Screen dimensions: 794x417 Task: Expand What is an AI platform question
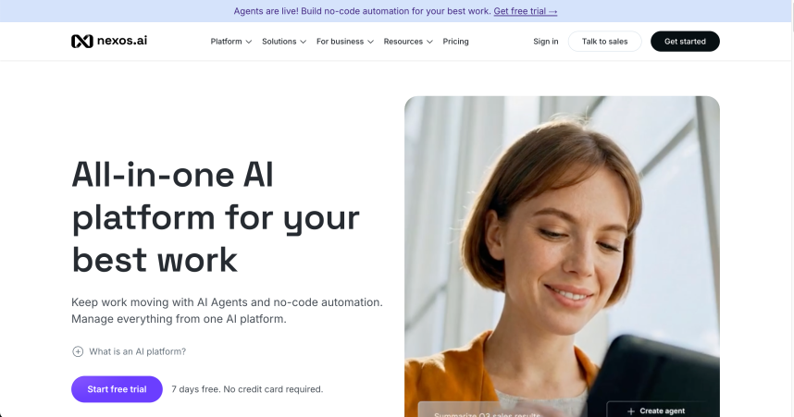coord(129,351)
